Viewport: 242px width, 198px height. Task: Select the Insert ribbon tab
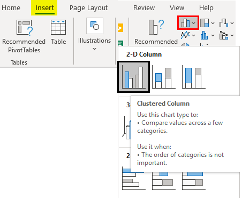click(44, 8)
